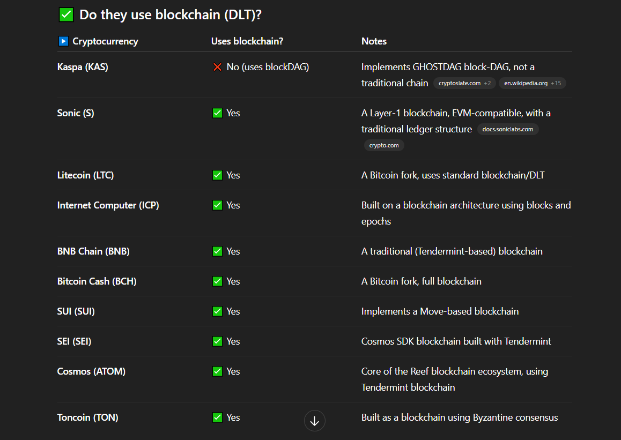Select the 'SEI (SEI)' cell

[x=74, y=341]
